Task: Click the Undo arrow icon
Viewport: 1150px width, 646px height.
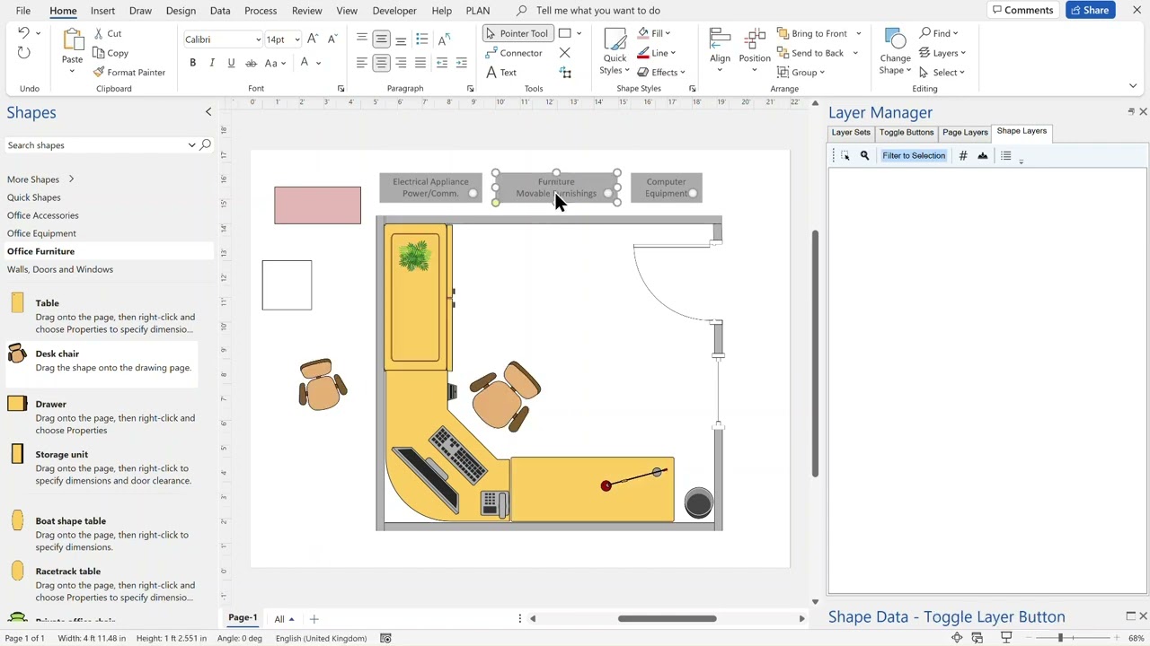Action: (x=23, y=33)
